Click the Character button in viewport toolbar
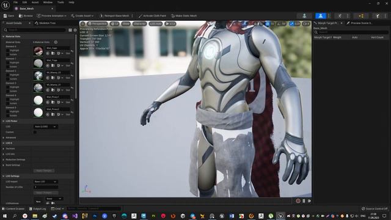391x220 pixels. click(x=139, y=24)
